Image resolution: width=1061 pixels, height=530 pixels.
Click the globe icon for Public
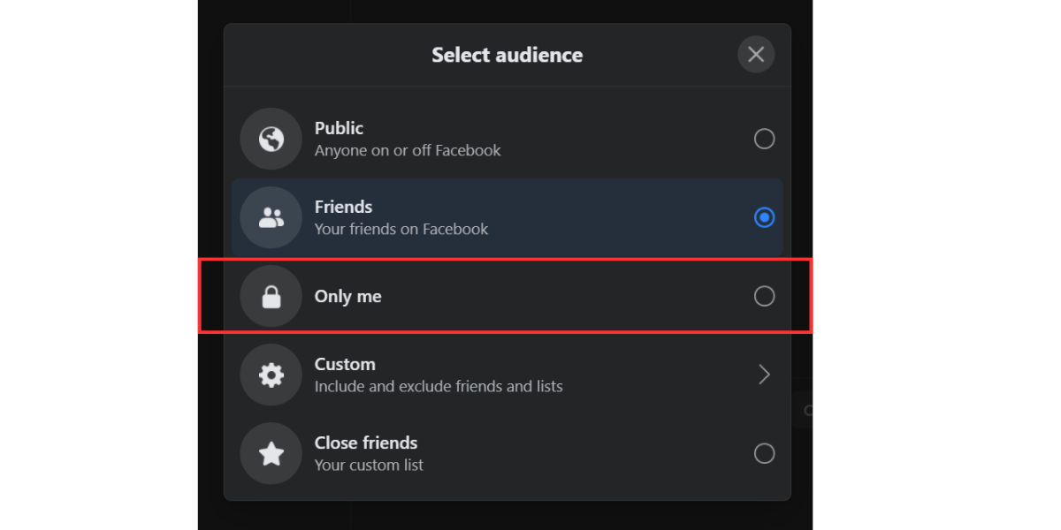[271, 139]
